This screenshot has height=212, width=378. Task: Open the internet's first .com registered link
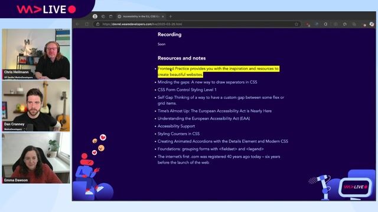(x=219, y=160)
